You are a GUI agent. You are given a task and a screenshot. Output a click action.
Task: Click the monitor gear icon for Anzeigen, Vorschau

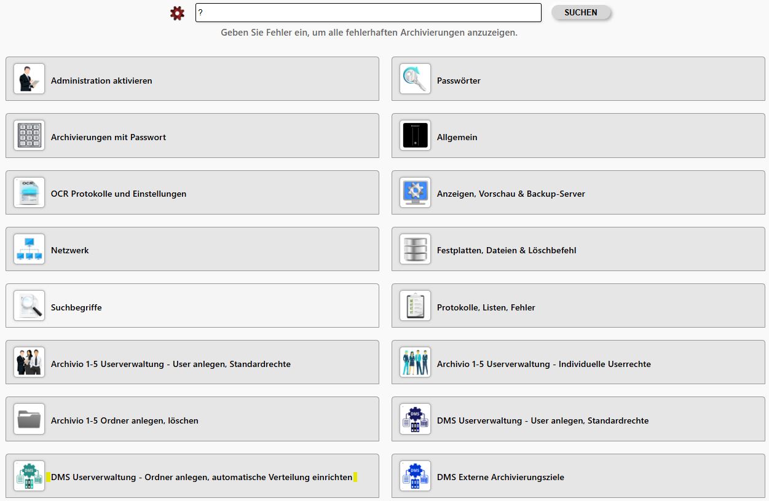415,192
